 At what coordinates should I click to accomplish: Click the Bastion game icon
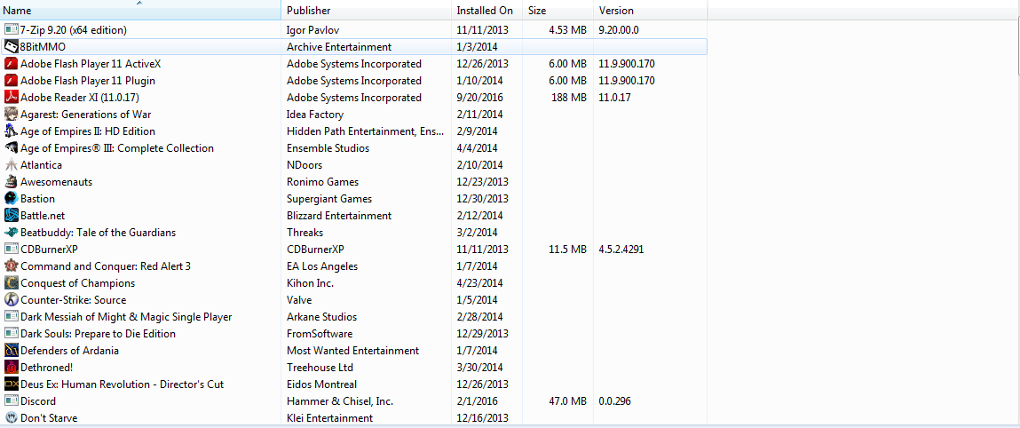[11, 198]
